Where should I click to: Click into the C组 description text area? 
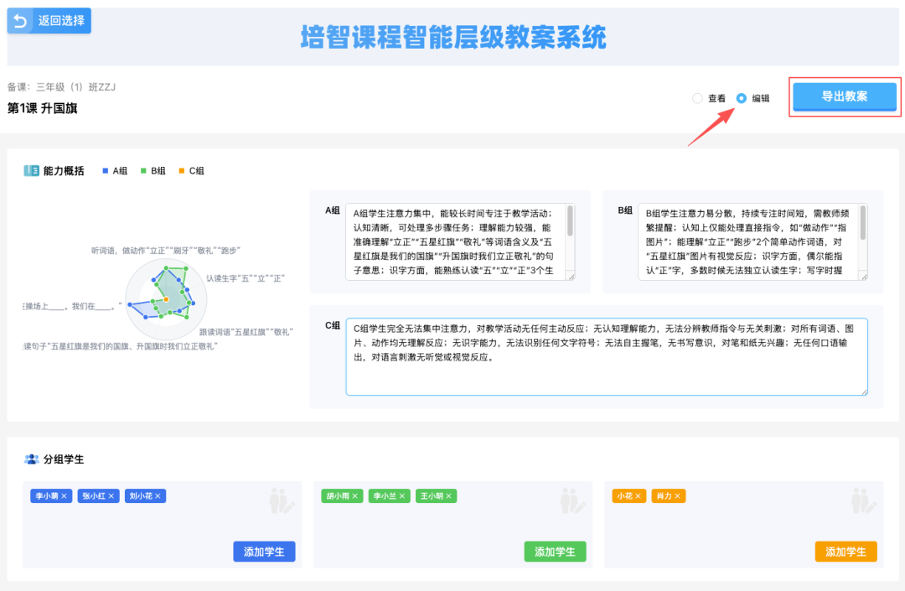pos(607,356)
